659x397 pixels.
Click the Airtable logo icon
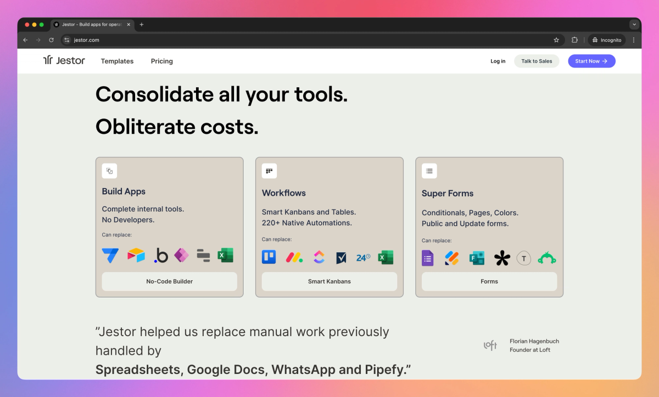click(x=136, y=255)
